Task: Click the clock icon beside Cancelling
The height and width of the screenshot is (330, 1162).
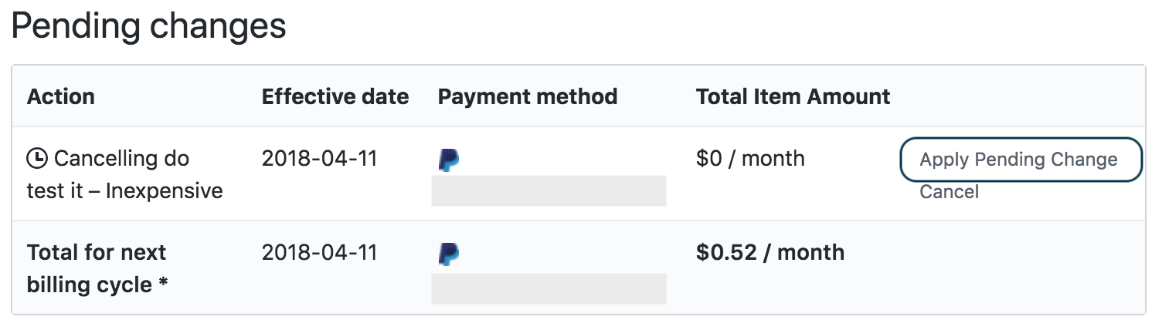Action: 37,159
